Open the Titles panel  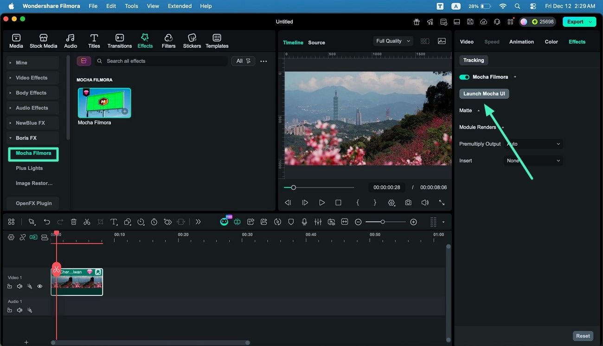[x=94, y=40]
